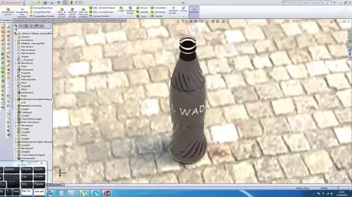This screenshot has height=197, width=352.
Task: Select the Bossage/Base lissé command
Action: point(40,12)
